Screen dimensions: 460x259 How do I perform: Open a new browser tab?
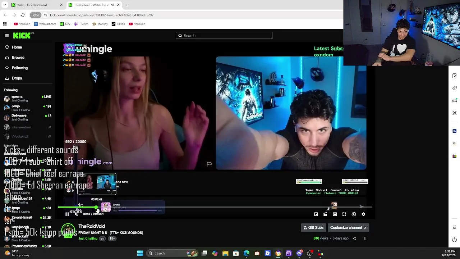point(127,5)
